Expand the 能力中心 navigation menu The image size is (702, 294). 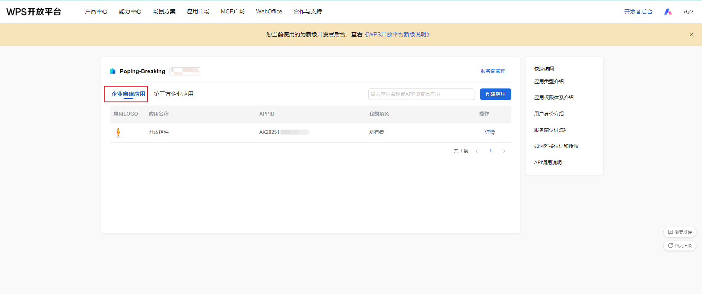[x=130, y=12]
